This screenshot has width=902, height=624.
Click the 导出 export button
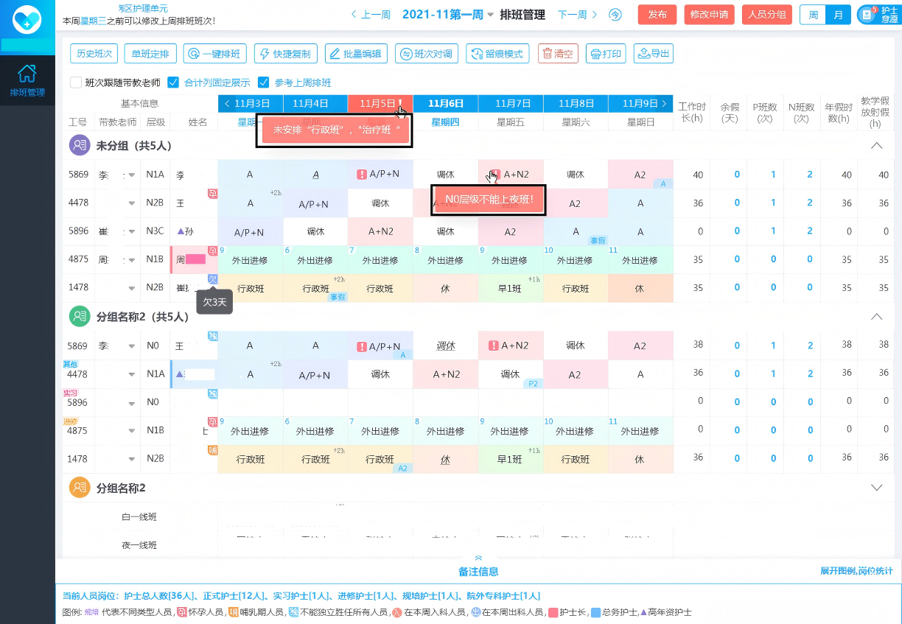coord(653,54)
